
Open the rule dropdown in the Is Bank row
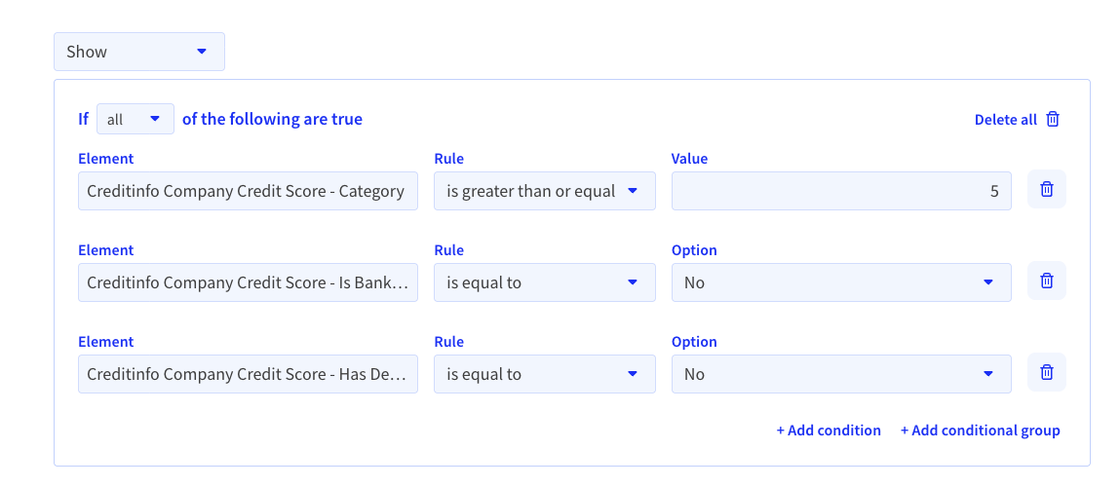(x=544, y=282)
